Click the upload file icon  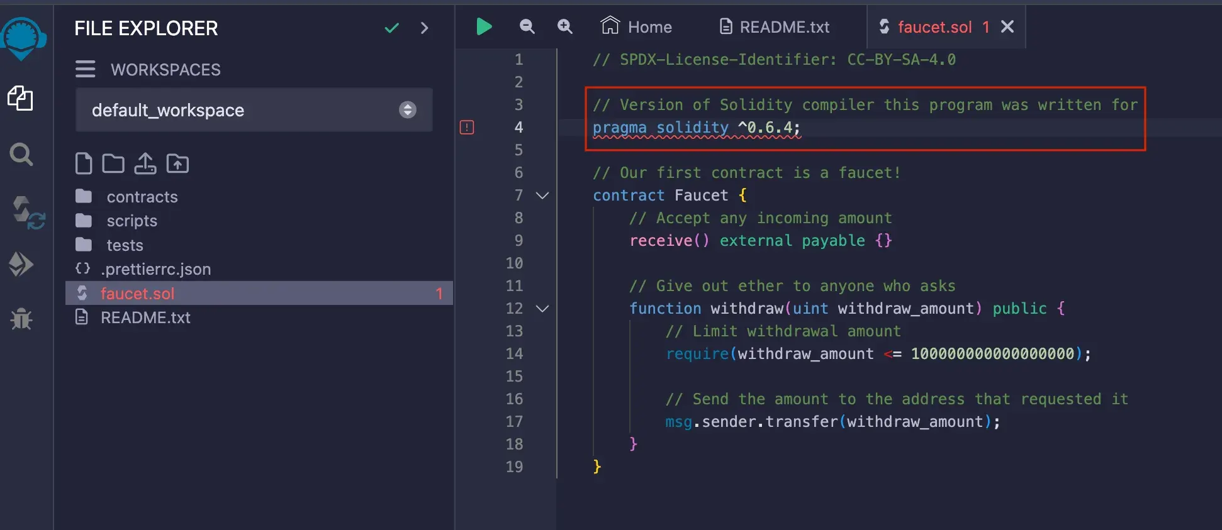coord(145,163)
